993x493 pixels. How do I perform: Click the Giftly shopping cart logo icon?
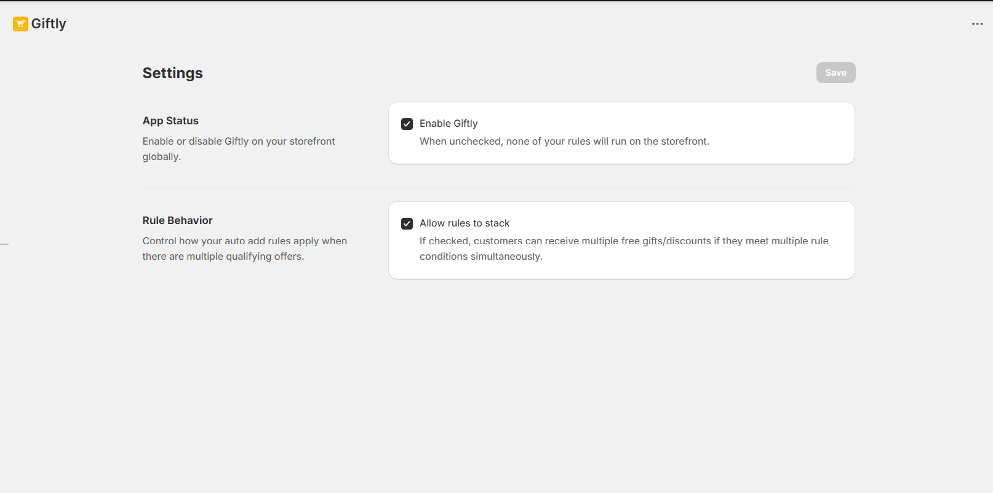[x=20, y=24]
